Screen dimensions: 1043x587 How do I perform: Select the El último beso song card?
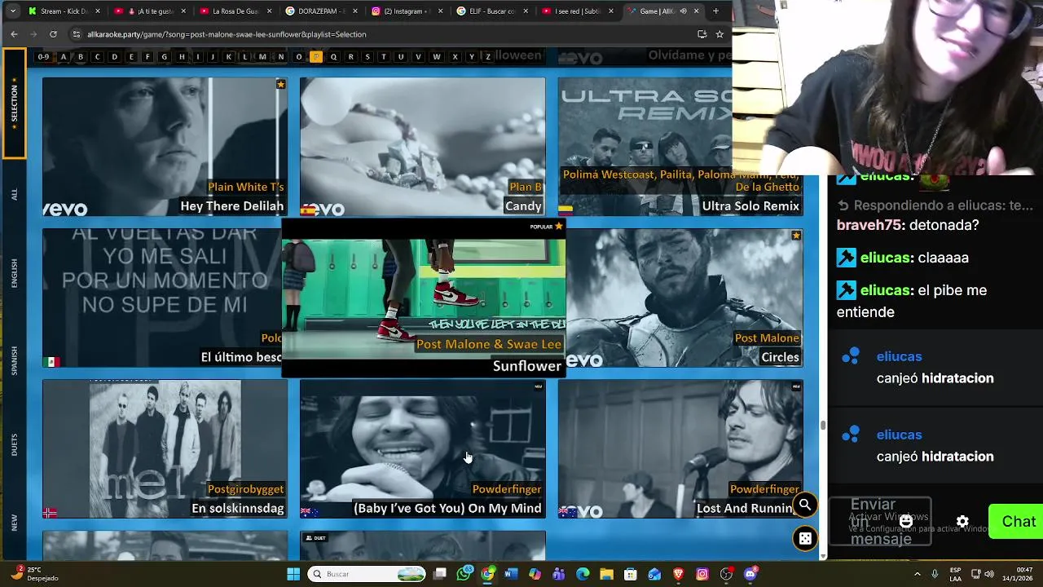pyautogui.click(x=162, y=298)
